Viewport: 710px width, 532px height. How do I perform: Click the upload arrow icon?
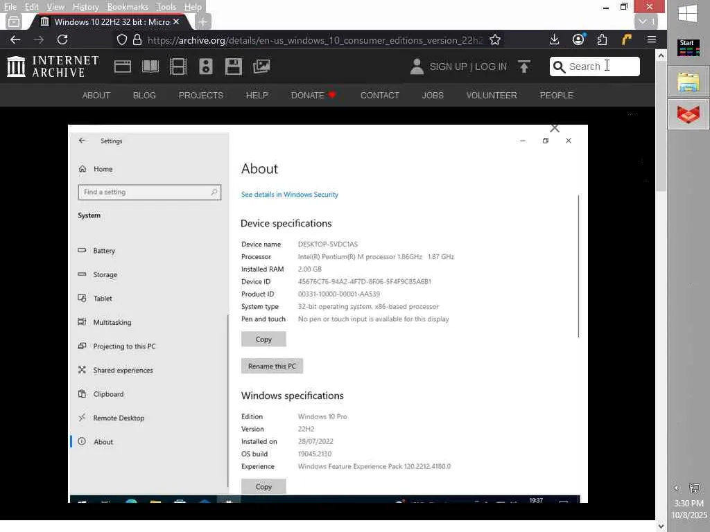pyautogui.click(x=524, y=66)
